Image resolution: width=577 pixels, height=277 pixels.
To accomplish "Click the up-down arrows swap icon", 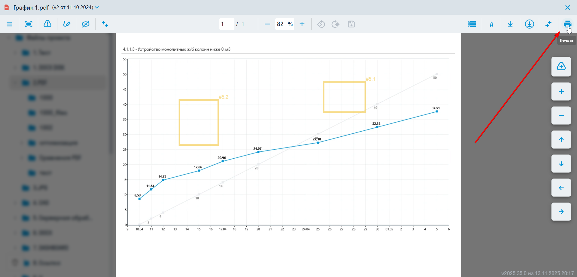I will click(x=105, y=24).
